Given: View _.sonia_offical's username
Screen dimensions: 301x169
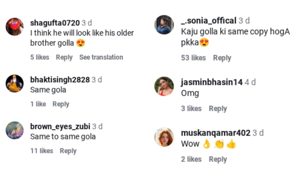Looking at the screenshot, I should coord(207,21).
